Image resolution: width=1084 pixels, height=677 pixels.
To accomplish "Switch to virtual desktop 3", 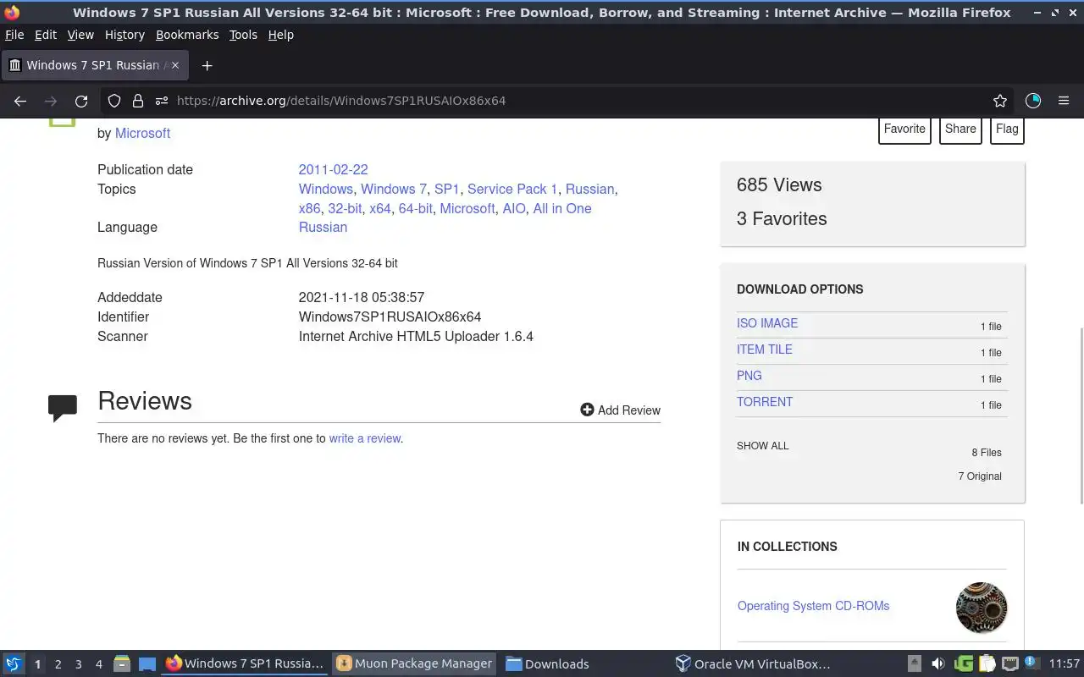I will [78, 664].
